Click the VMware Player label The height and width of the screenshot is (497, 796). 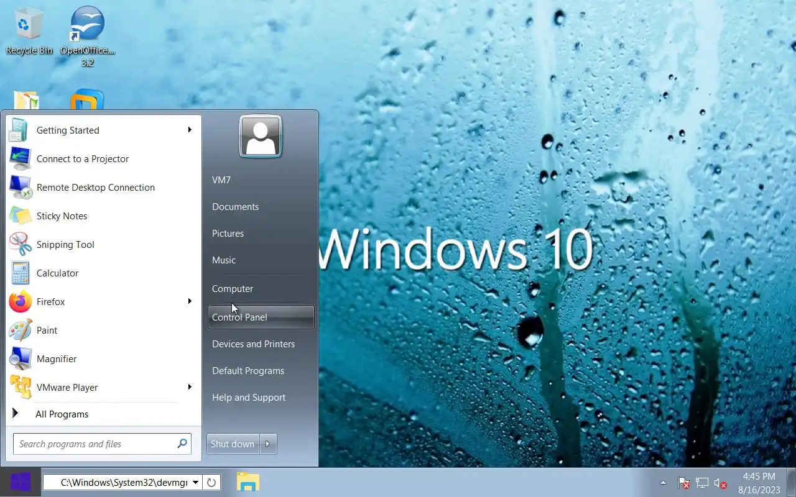point(67,387)
